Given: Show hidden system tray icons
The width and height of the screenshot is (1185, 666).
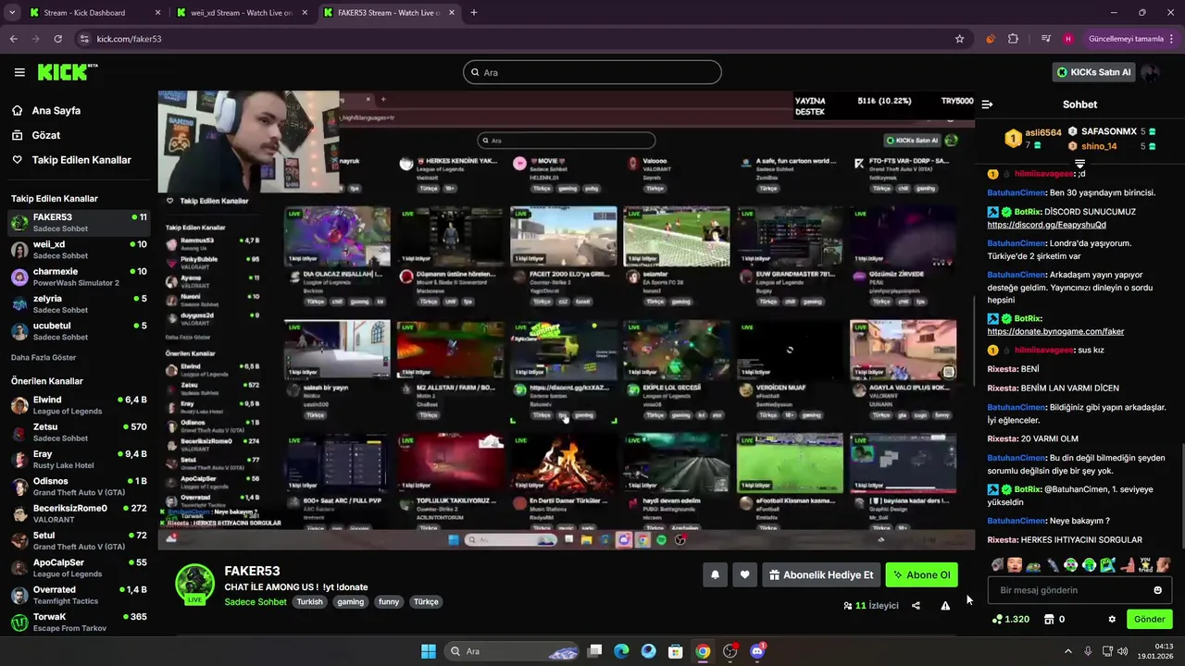Looking at the screenshot, I should [x=1067, y=651].
